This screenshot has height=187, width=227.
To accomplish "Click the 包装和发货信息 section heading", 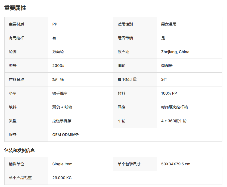I will tap(19, 150).
